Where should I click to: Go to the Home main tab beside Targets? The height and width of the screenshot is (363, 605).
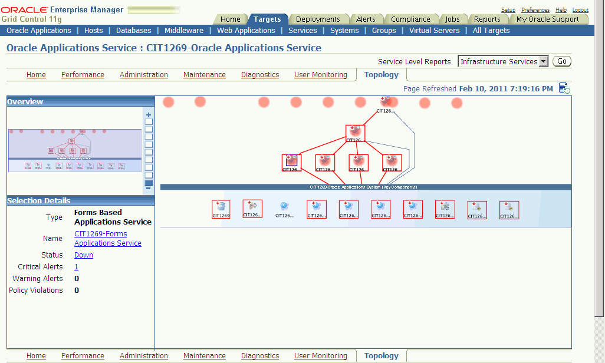[231, 19]
